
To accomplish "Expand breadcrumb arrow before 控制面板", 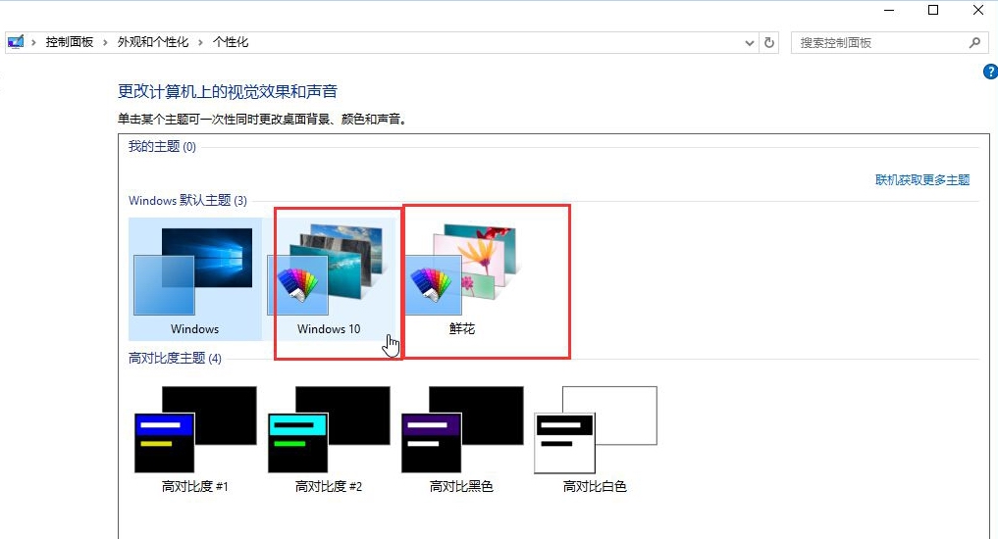I will [x=33, y=42].
